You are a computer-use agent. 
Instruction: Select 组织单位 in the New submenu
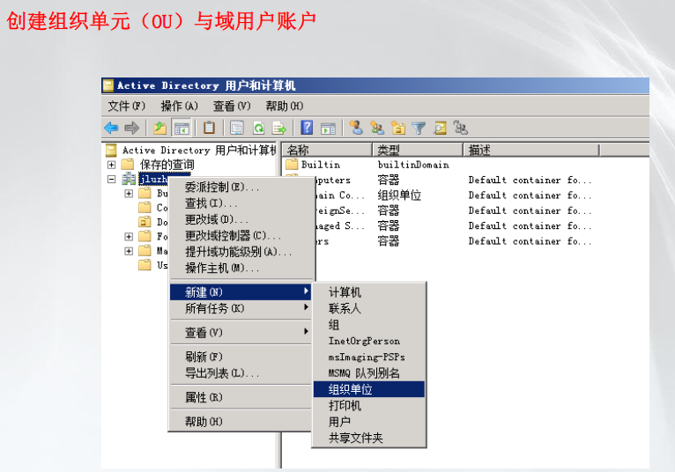[369, 389]
